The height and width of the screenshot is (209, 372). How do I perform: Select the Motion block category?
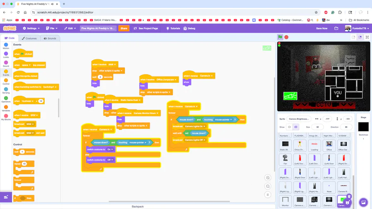[6, 46]
